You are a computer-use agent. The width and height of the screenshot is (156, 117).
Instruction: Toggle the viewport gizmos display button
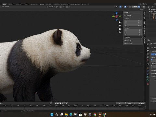(x=120, y=7)
